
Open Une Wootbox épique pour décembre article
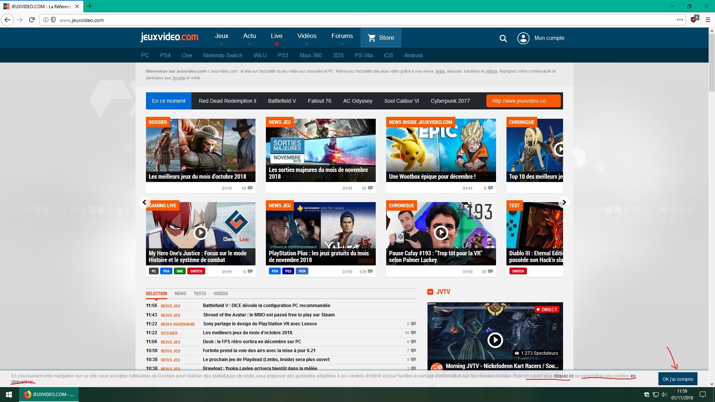441,150
